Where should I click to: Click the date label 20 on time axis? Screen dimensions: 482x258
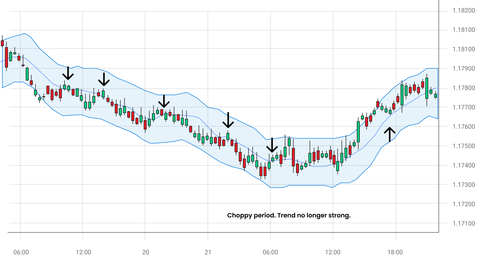point(146,252)
